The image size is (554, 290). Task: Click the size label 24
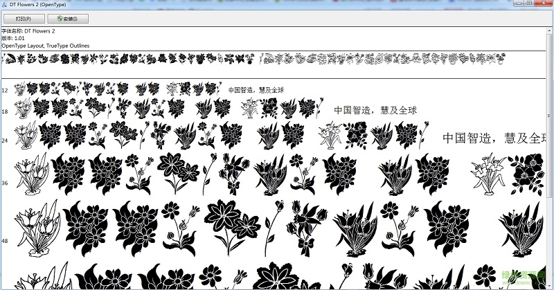pyautogui.click(x=5, y=141)
